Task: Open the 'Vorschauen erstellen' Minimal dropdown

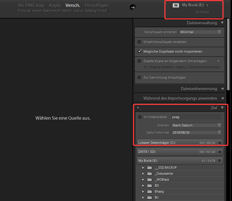Action: click(200, 32)
